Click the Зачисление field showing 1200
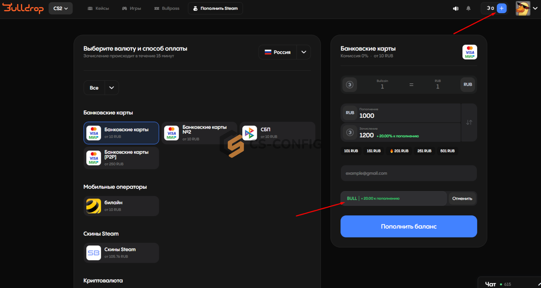541x288 pixels. coord(401,132)
